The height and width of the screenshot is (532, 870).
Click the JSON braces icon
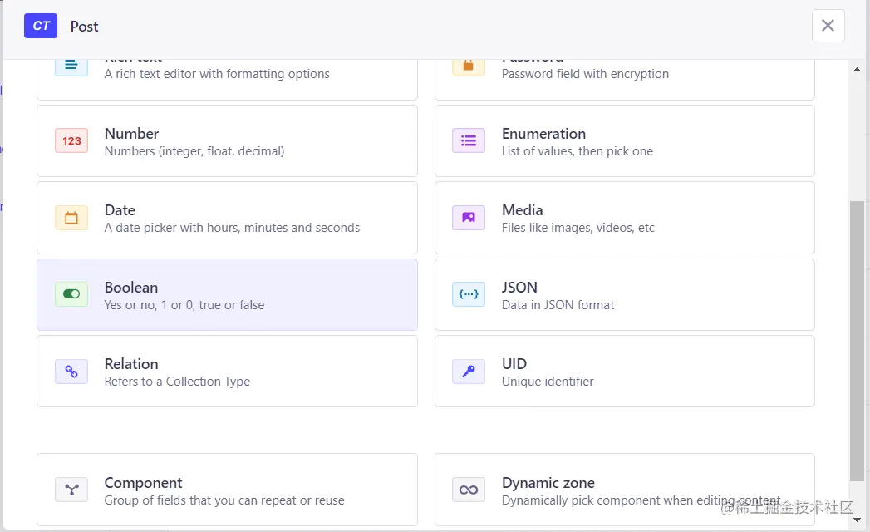pos(469,294)
